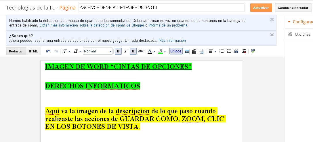Toggle bold formatting
This screenshot has height=142, width=313.
[118, 51]
